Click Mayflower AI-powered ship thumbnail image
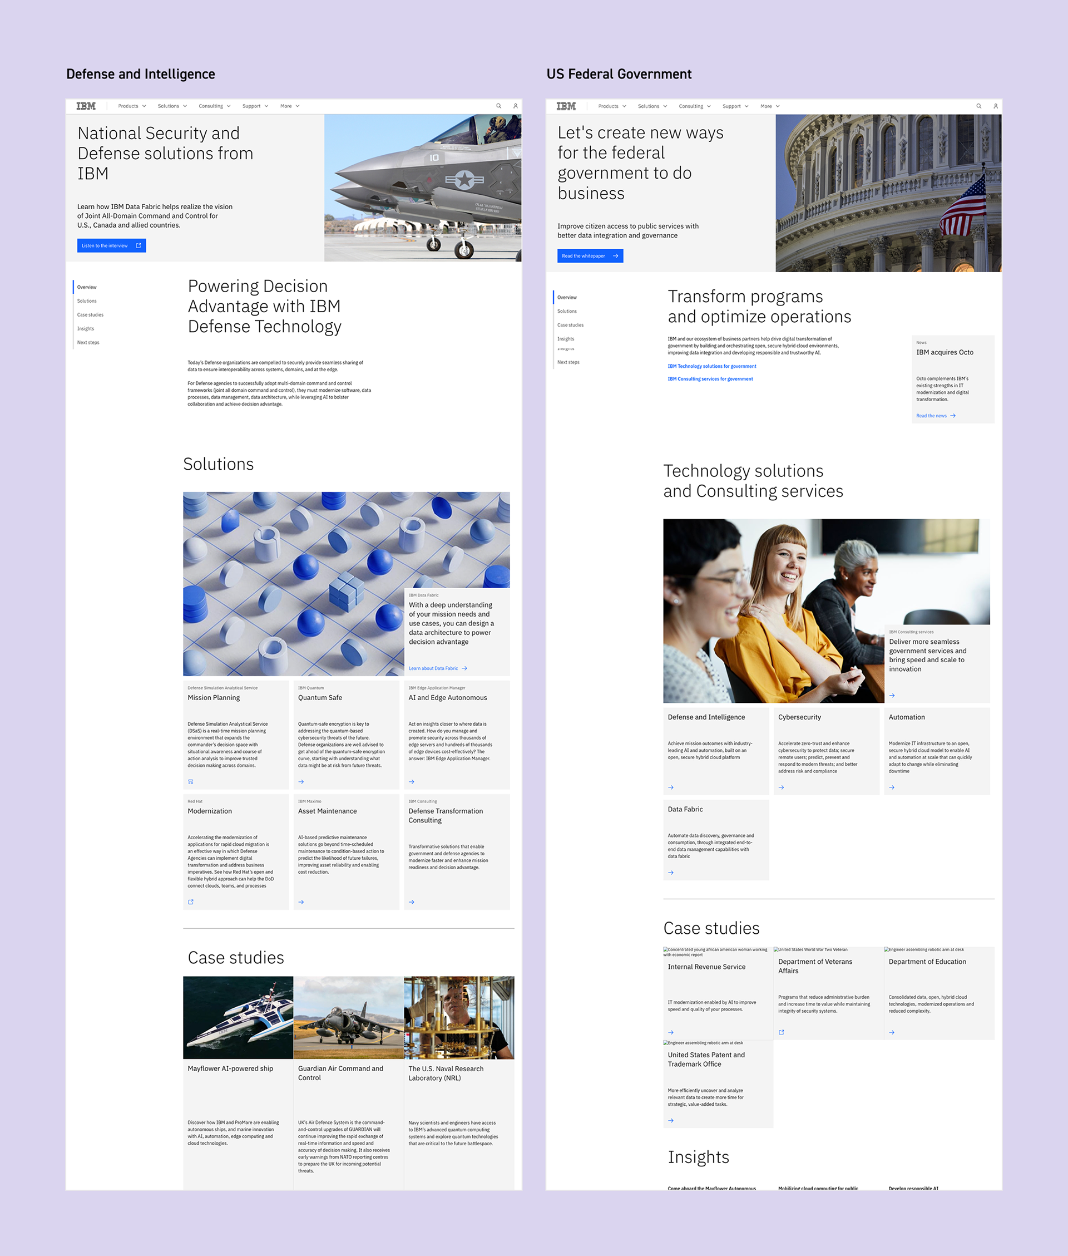The image size is (1068, 1256). point(238,1017)
